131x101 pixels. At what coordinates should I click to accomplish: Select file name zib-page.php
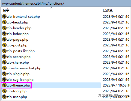coord(18,40)
